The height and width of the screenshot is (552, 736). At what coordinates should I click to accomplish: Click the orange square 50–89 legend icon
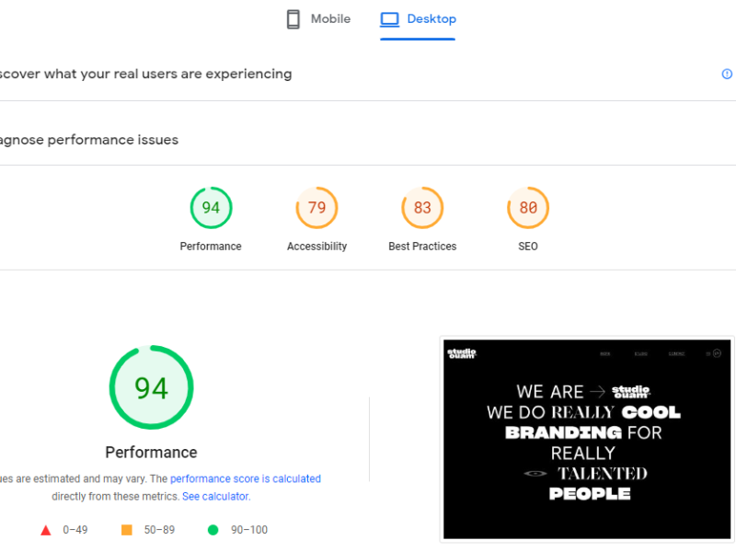point(127,530)
